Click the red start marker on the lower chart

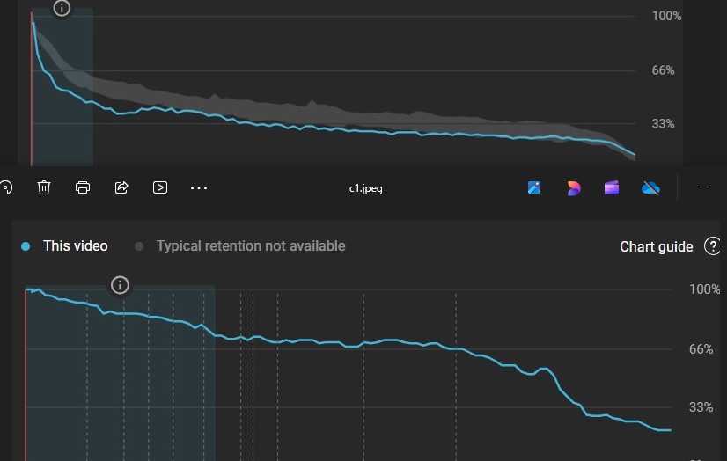pos(26,378)
